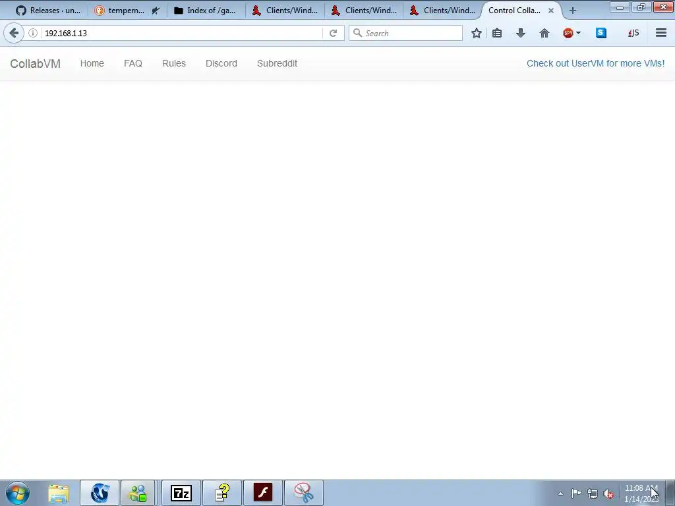This screenshot has height=506, width=675.
Task: Open the network tray icon
Action: 593,493
